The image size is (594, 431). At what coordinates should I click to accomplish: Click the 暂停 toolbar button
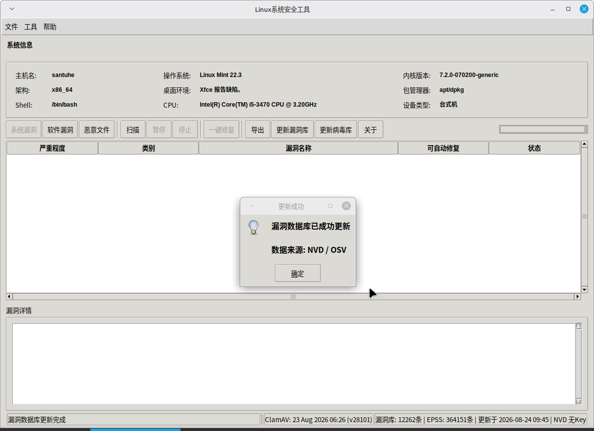159,130
